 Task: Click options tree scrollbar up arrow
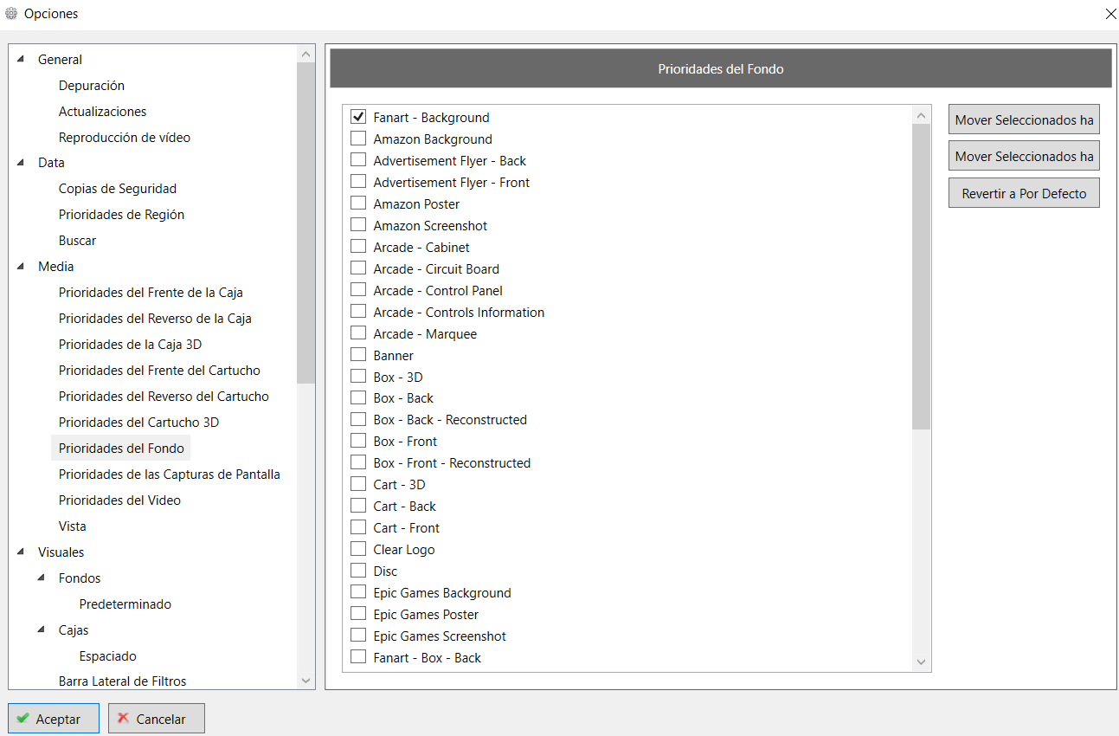(305, 54)
